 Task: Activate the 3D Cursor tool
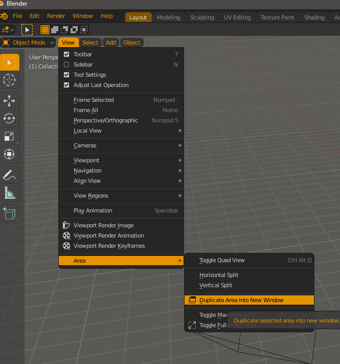[10, 80]
